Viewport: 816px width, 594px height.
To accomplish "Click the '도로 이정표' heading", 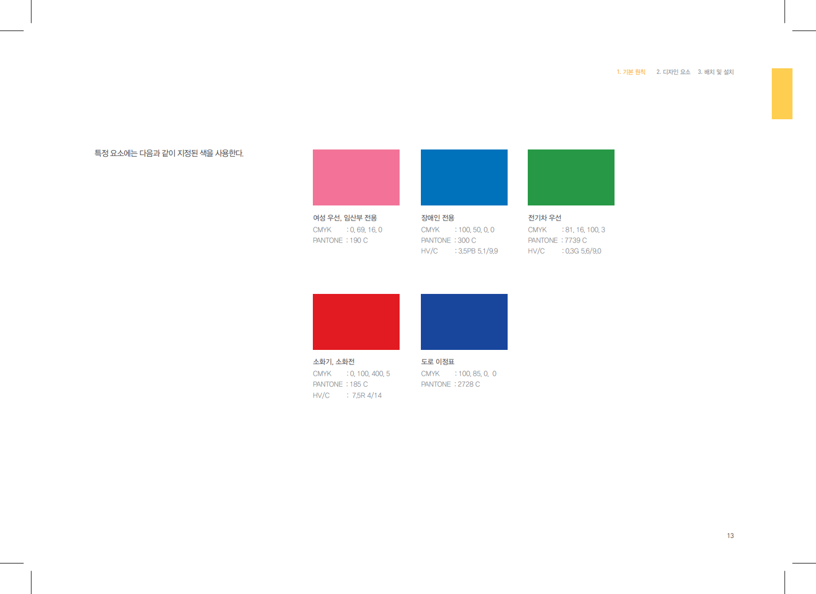I will coord(438,362).
